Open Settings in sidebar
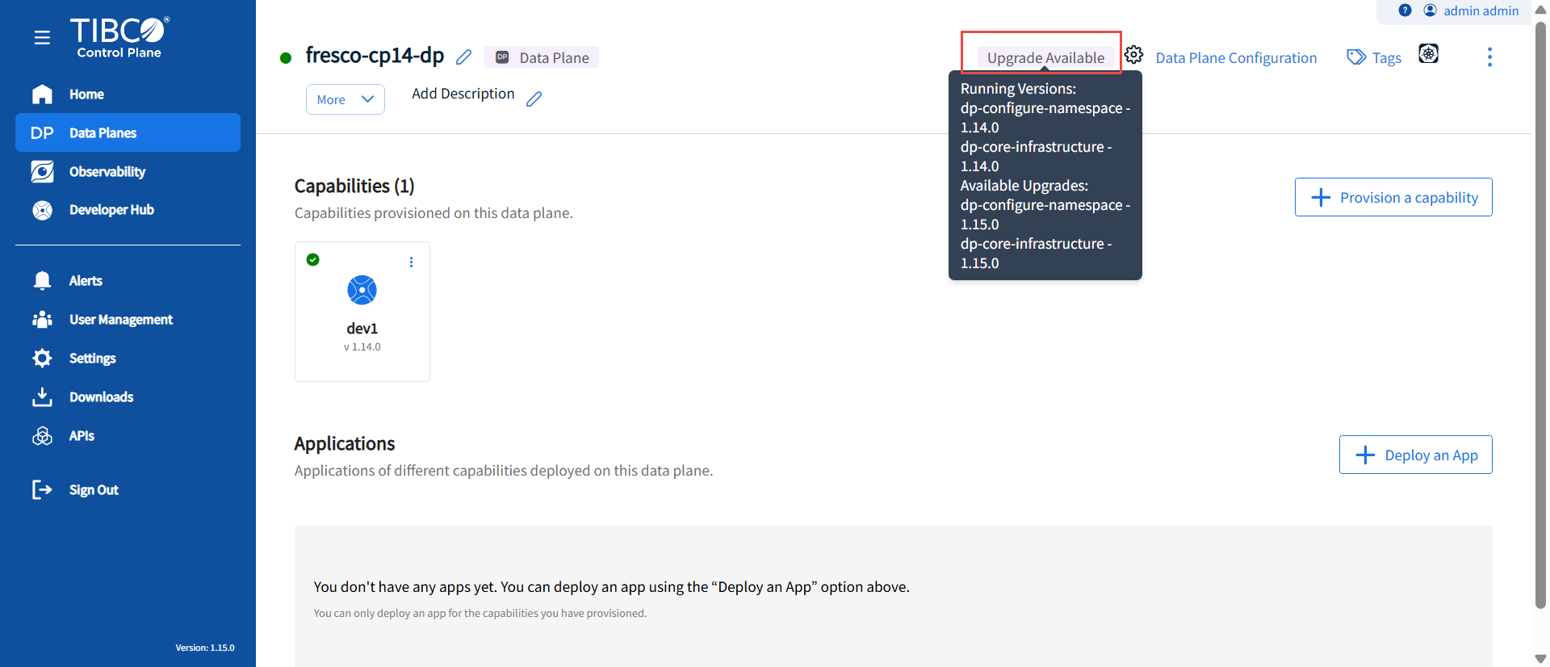The image size is (1550, 667). coord(128,358)
